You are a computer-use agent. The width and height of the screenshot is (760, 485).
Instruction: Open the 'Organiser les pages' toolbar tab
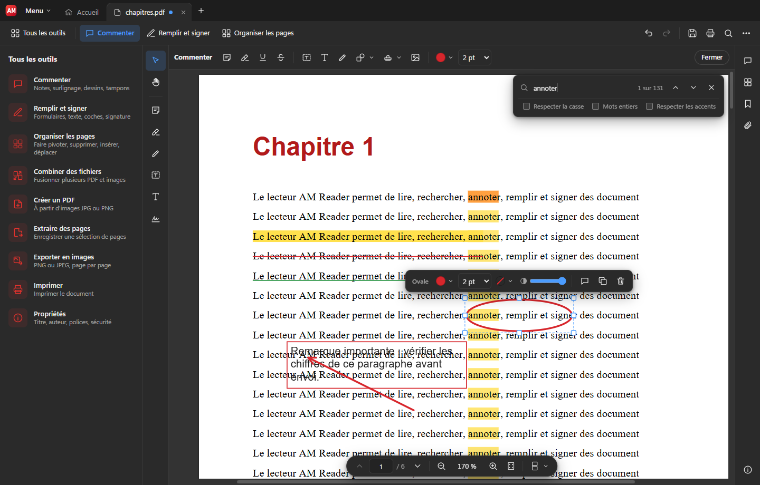click(x=258, y=33)
